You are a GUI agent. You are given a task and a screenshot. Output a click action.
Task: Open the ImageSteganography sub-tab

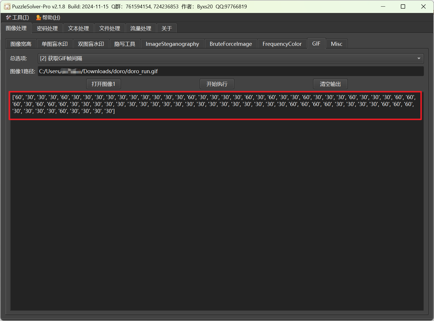[x=172, y=44]
